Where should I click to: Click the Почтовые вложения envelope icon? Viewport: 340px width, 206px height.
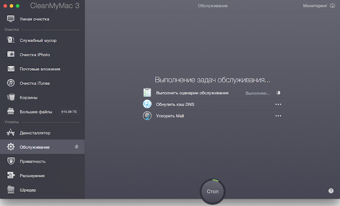(x=11, y=69)
